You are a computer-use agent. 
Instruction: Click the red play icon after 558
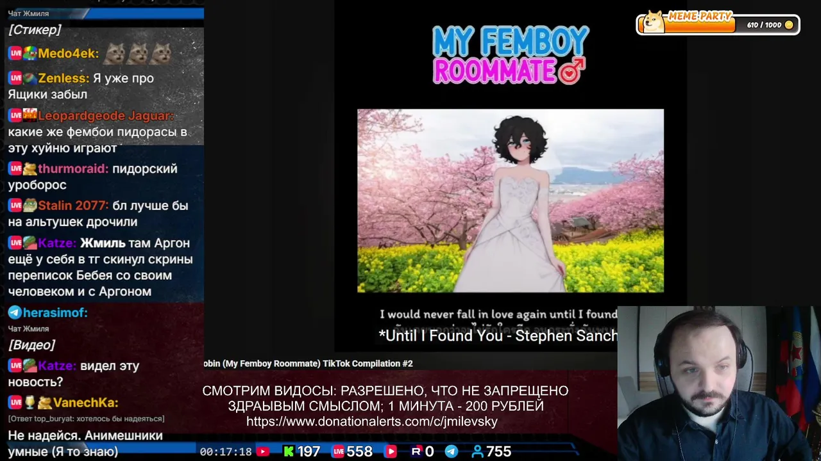391,451
